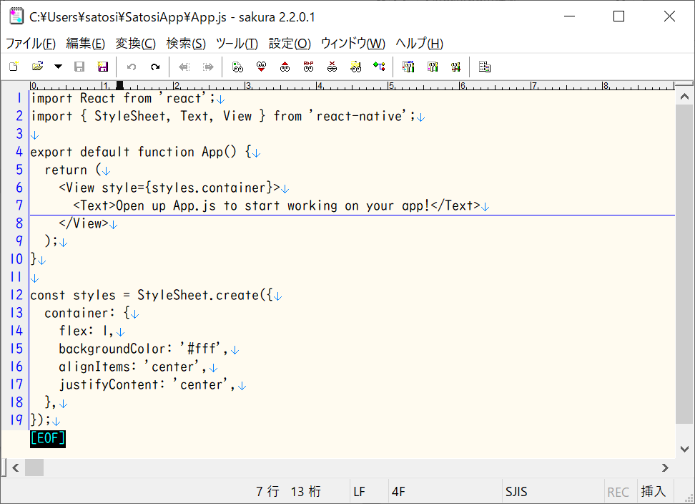
Task: Click find previous up-arrow binoculars icon
Action: click(x=285, y=67)
